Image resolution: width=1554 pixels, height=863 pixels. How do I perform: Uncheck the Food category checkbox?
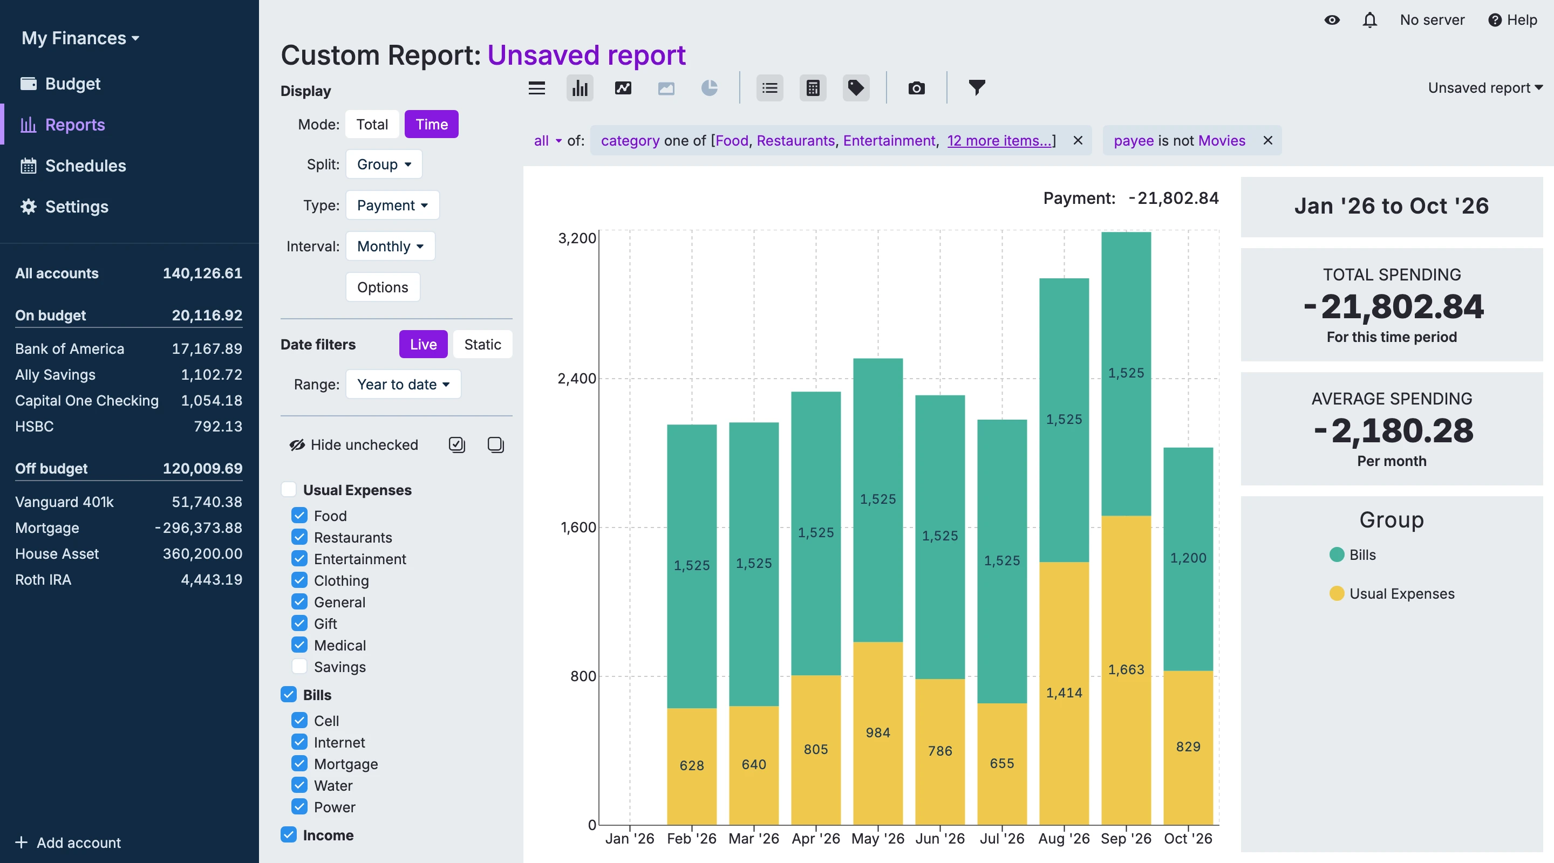[x=299, y=516]
